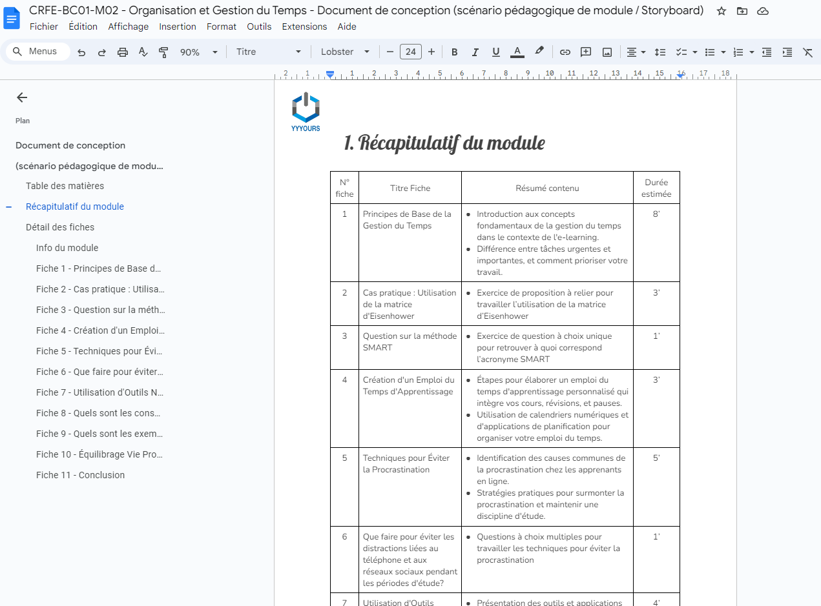821x606 pixels.
Task: Open the Édition menu
Action: [x=83, y=26]
